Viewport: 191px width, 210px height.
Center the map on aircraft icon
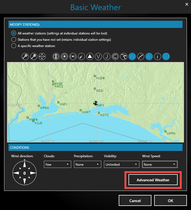point(42,57)
